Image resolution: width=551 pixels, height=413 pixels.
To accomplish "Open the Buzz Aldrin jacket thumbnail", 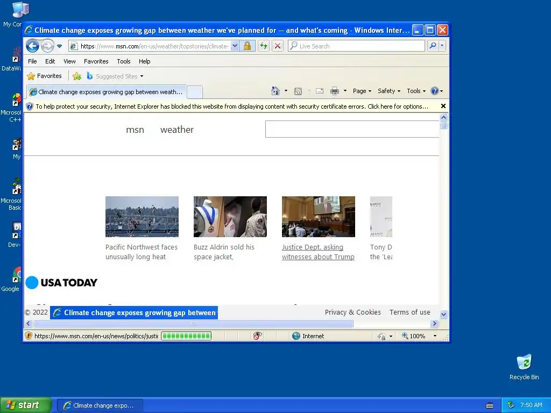I will pos(230,217).
